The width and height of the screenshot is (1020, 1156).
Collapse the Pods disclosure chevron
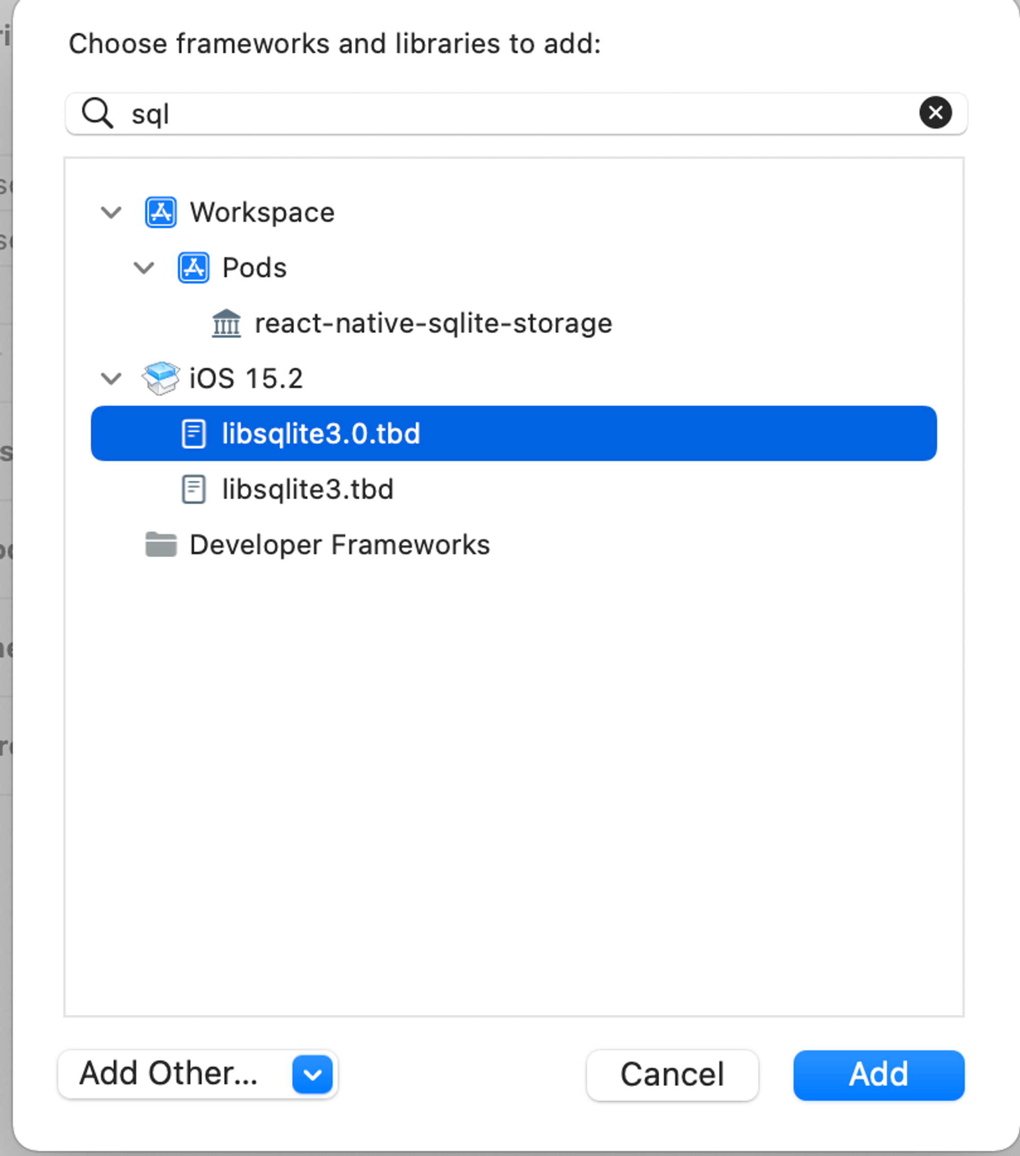tap(144, 268)
